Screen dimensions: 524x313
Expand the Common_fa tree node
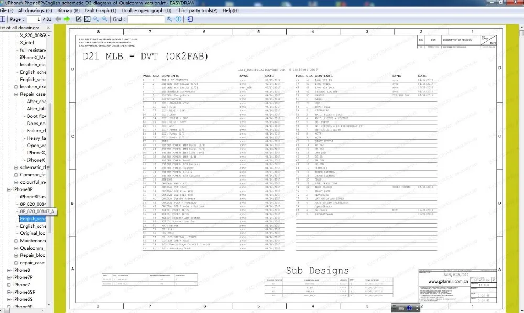point(16,175)
